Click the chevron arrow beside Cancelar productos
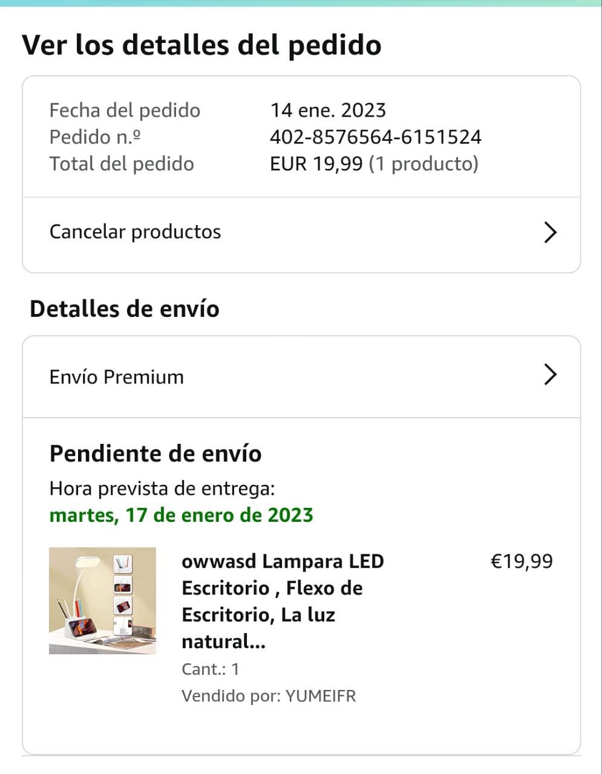 point(549,232)
